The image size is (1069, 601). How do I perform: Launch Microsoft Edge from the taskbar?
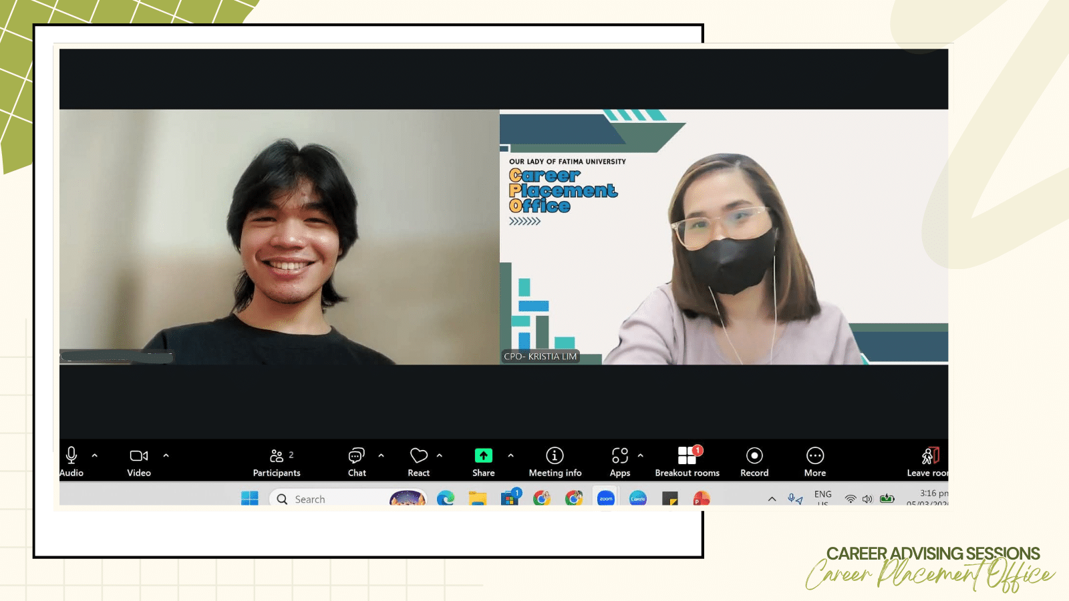[446, 498]
